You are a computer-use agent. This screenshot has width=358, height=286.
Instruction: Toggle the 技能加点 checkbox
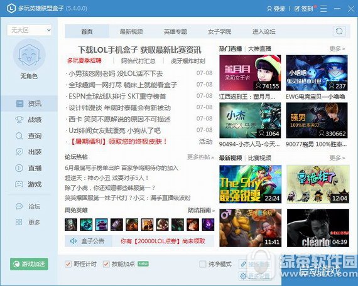(x=106, y=264)
